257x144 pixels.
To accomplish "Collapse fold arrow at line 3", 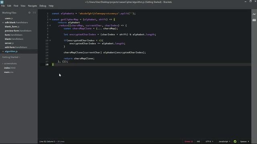I will coord(50,20).
